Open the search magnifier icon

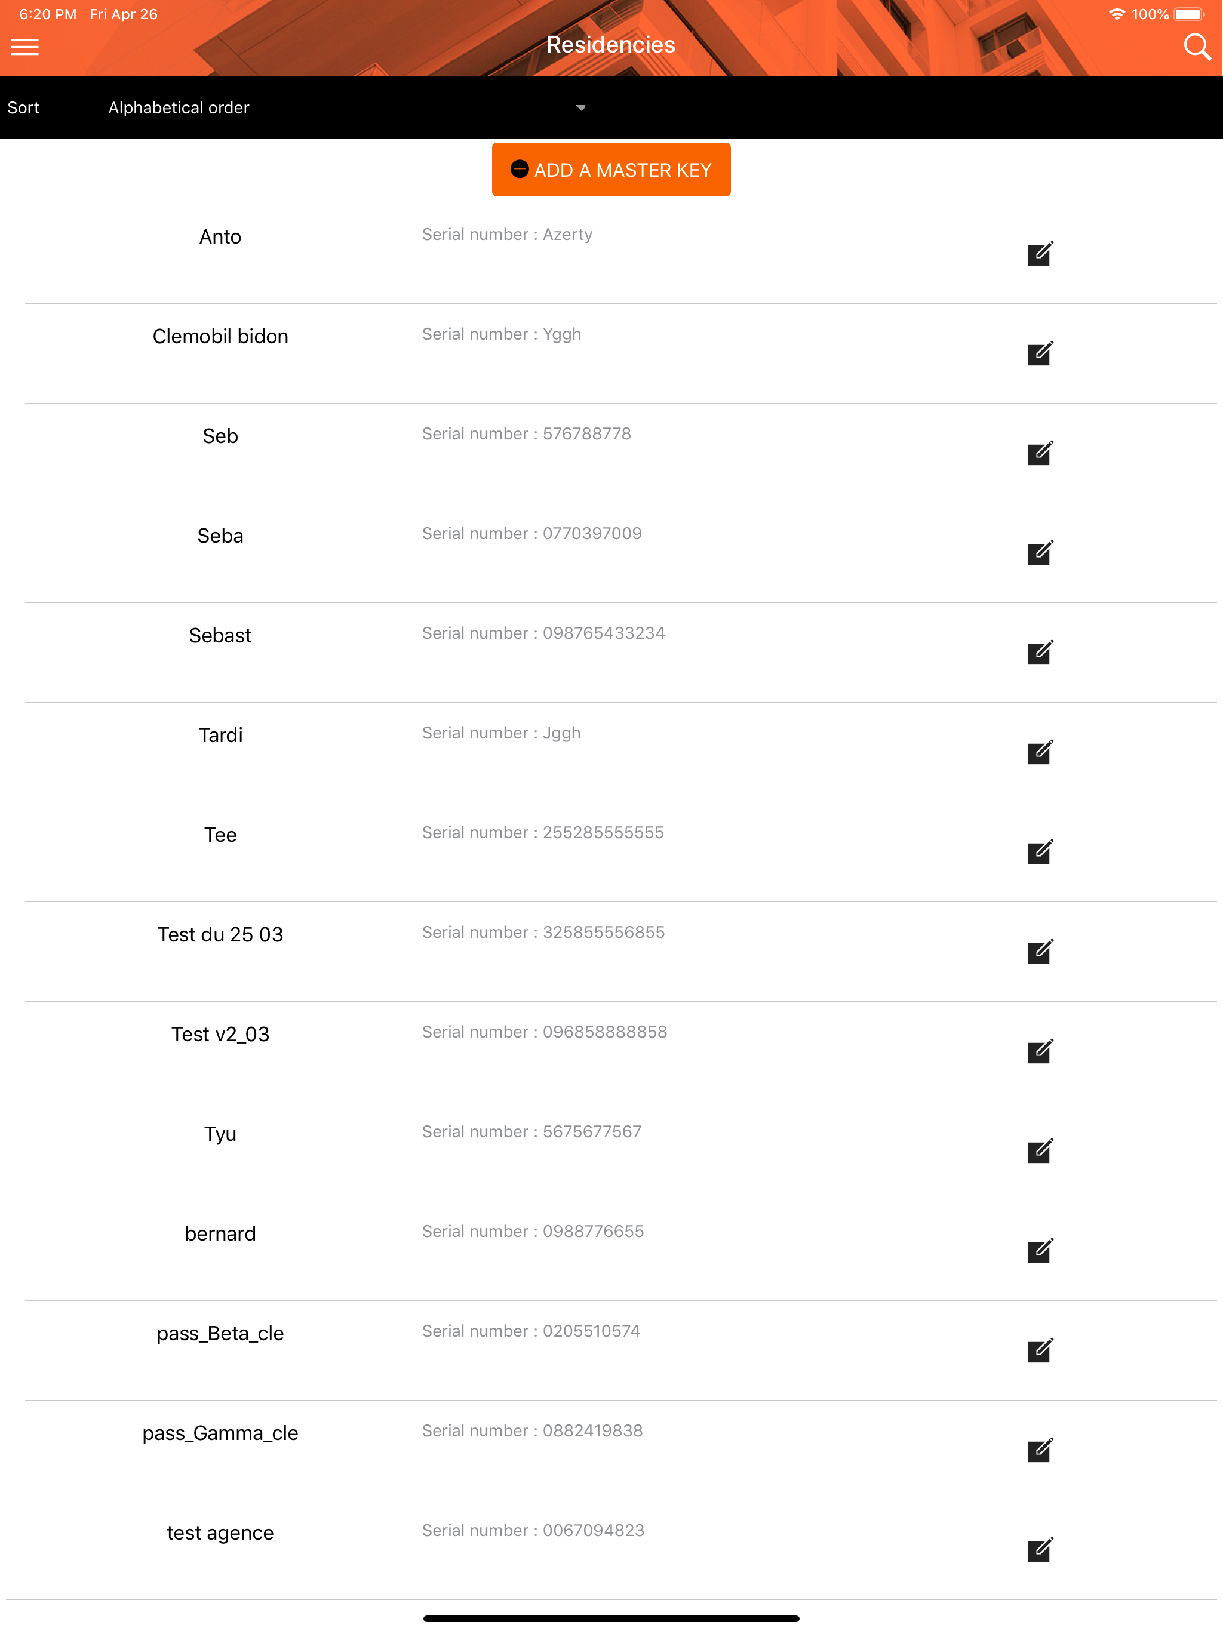tap(1197, 47)
